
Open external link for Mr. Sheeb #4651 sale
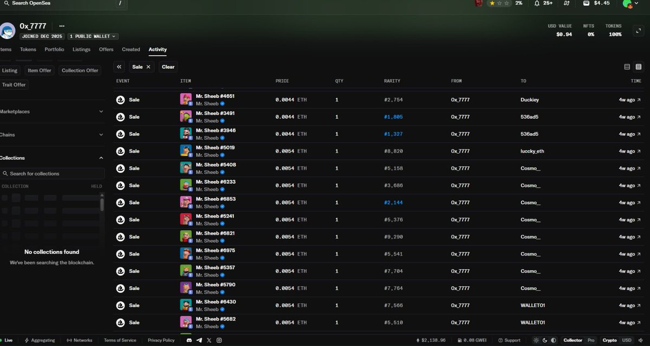coord(639,100)
